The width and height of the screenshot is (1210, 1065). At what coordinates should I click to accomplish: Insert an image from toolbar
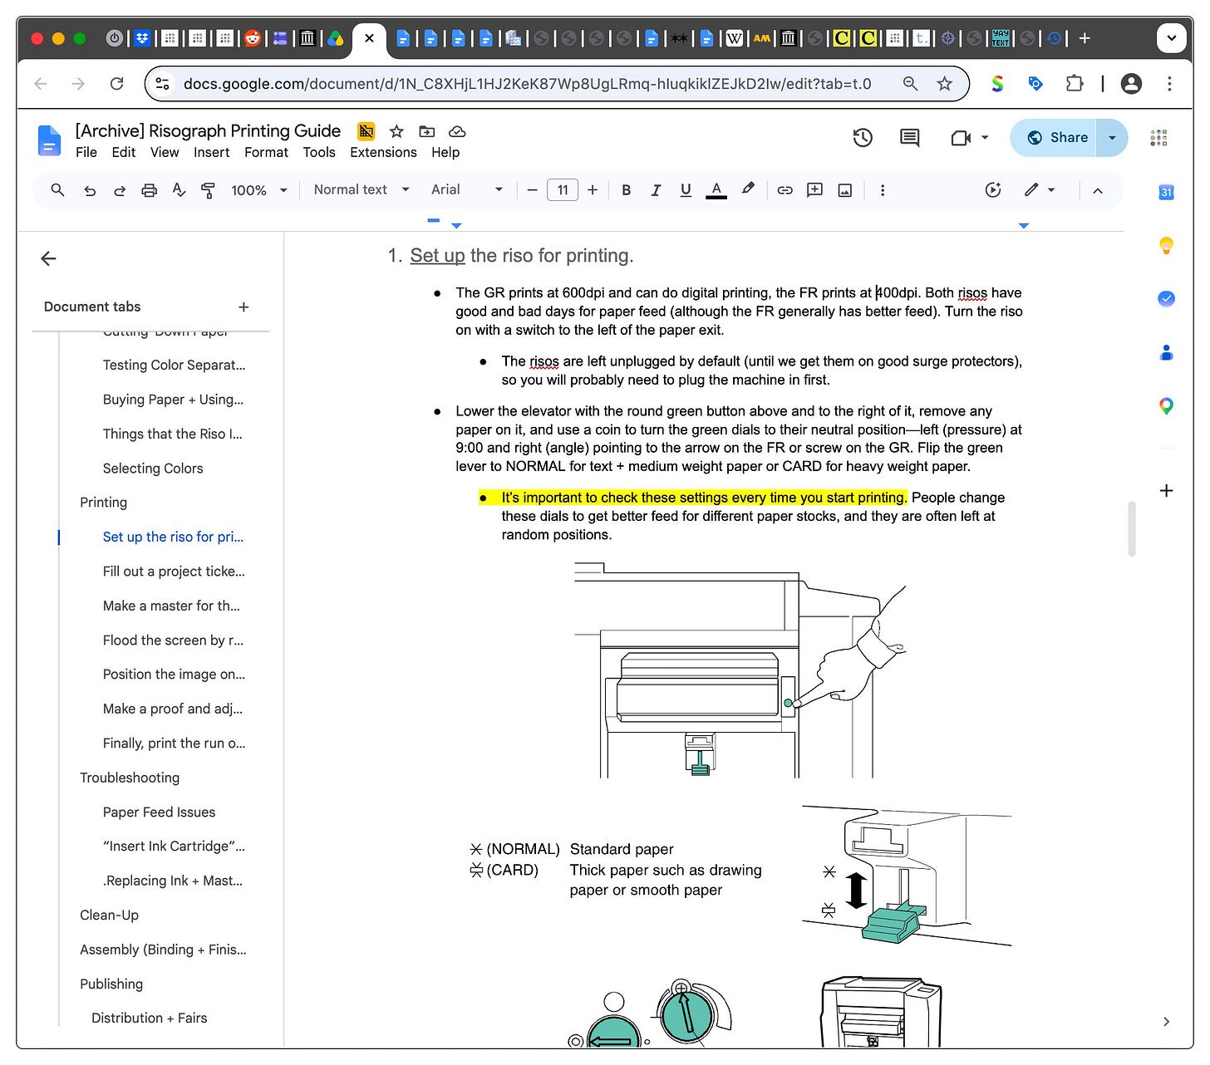point(845,190)
